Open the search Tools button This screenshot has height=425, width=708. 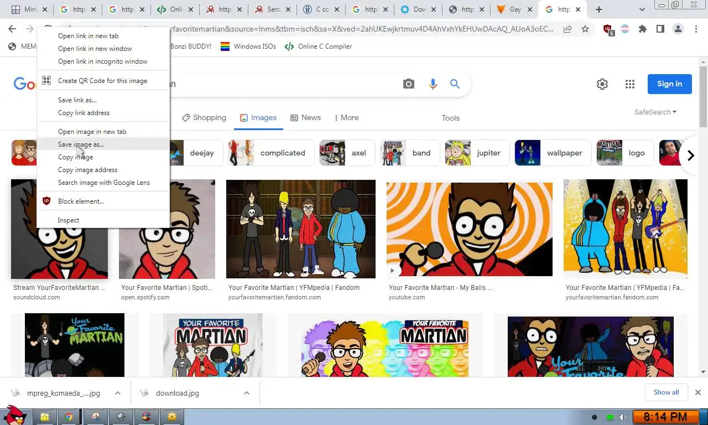450,118
